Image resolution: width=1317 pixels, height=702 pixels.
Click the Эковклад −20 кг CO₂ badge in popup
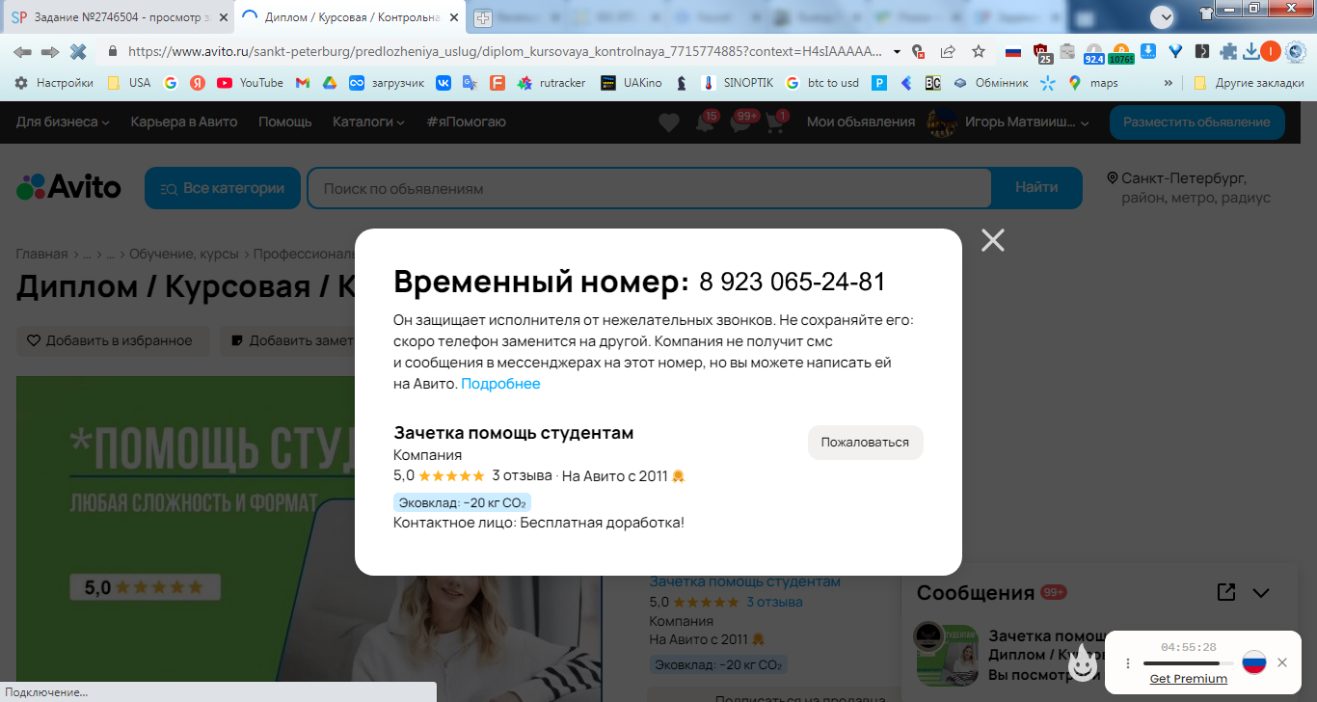click(x=462, y=503)
